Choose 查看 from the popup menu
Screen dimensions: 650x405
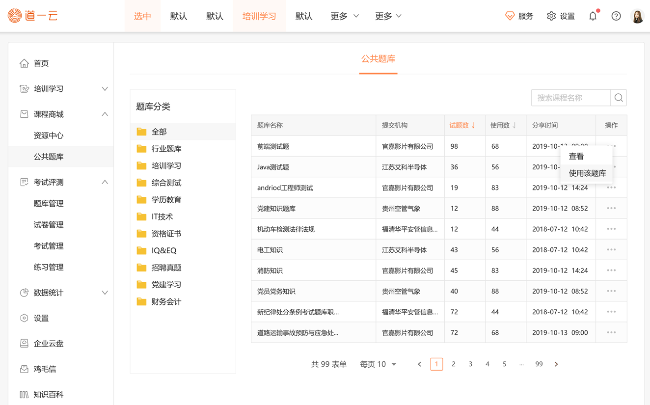(586, 156)
